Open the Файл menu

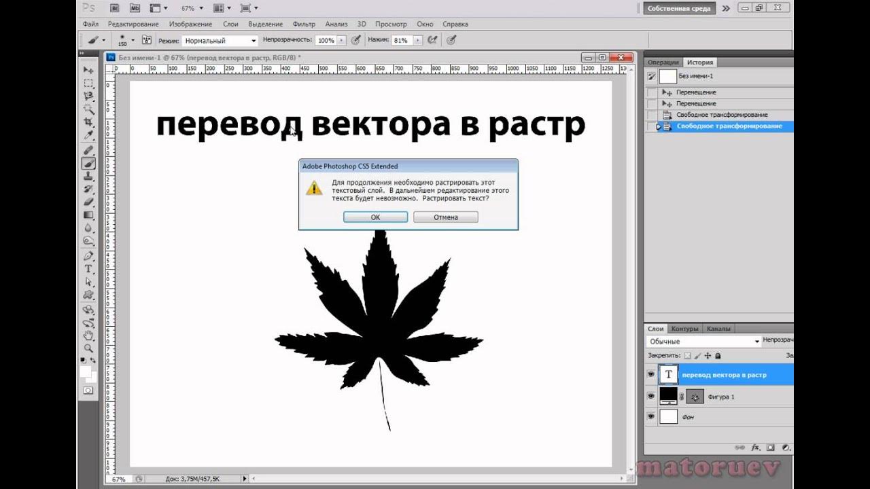click(x=90, y=24)
